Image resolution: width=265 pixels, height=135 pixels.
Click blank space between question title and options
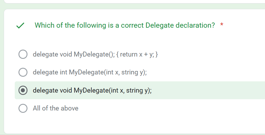pos(134,39)
